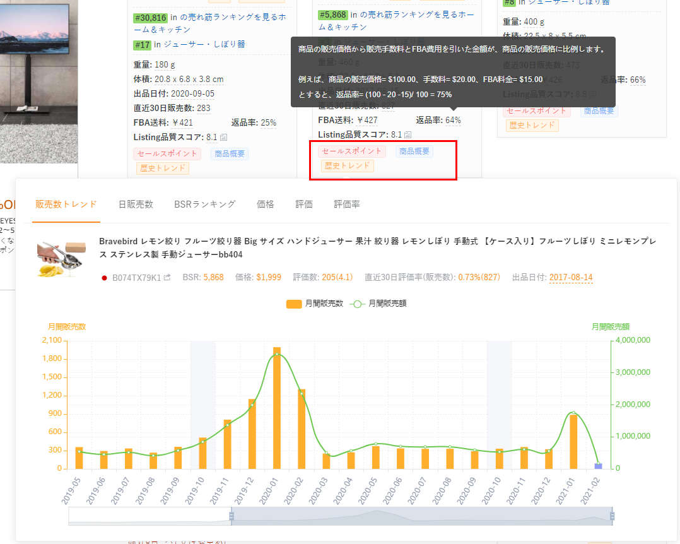Click the 2020-01 peak sales bar
The width and height of the screenshot is (680, 544).
point(277,408)
